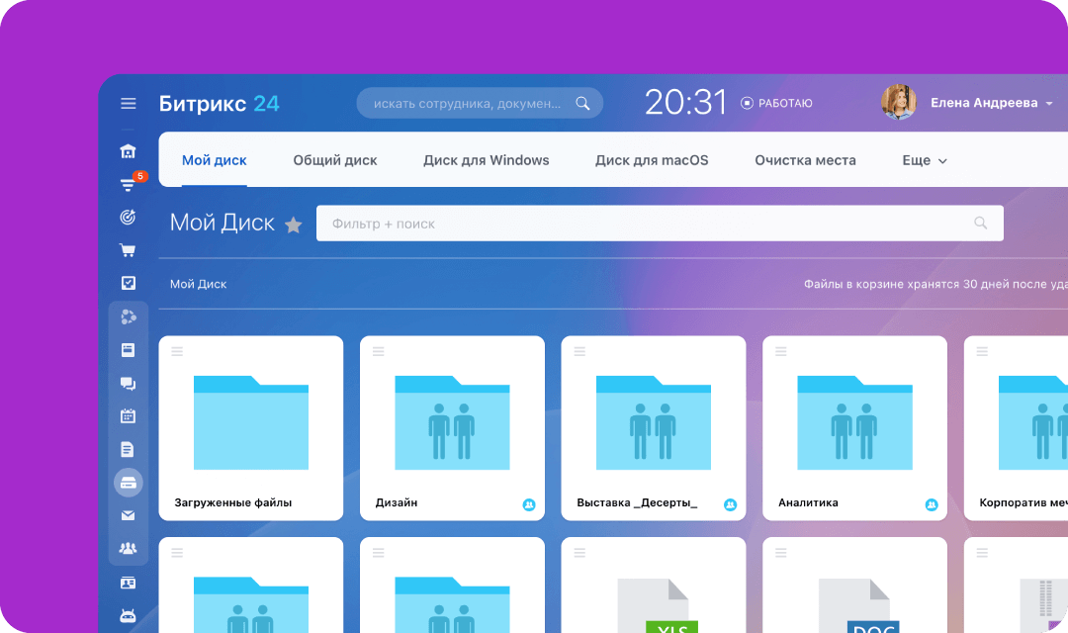Open the robot icon in the sidebar
The height and width of the screenshot is (633, 1068).
(x=128, y=616)
